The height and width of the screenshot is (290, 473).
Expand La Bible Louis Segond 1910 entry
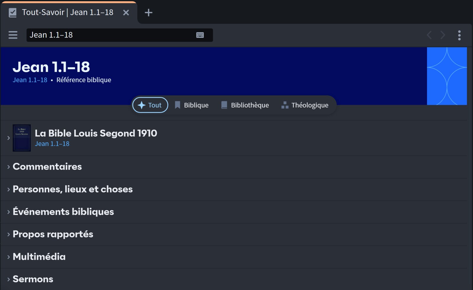coord(8,138)
